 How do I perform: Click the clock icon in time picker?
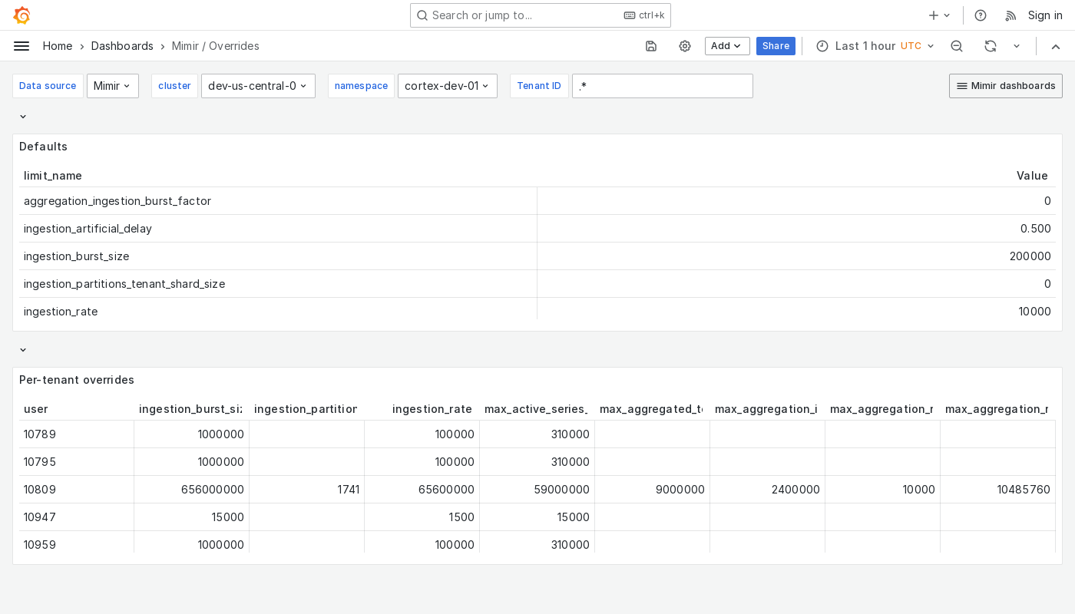822,46
